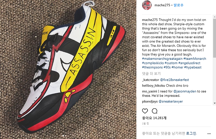Click the scrollbar down arrow in comments
The image size is (216, 139).
tap(214, 103)
